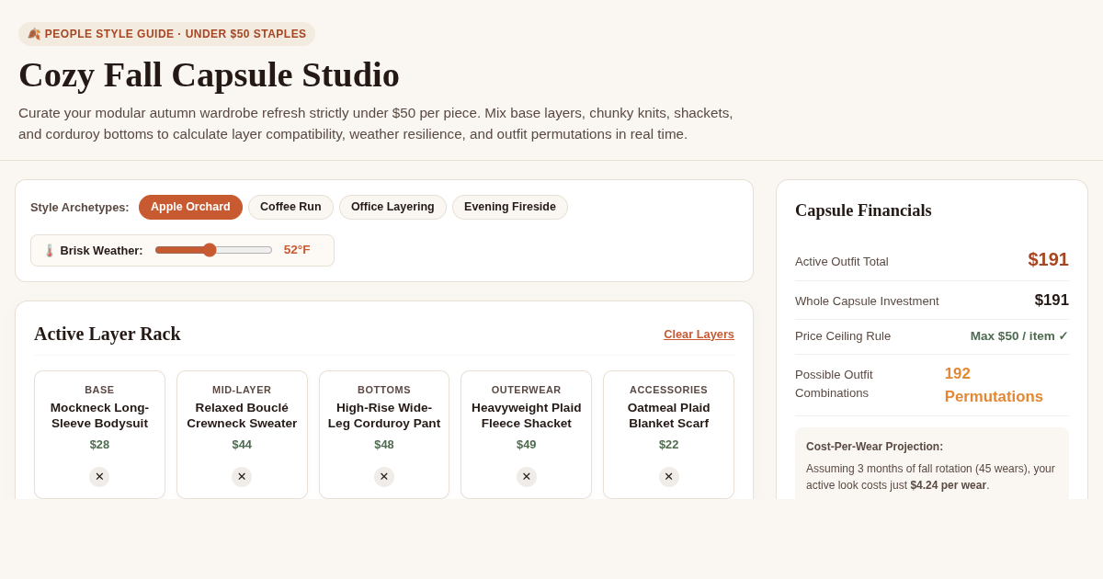The height and width of the screenshot is (579, 1103).
Task: Choose the Office Layering archetype
Action: 392,207
